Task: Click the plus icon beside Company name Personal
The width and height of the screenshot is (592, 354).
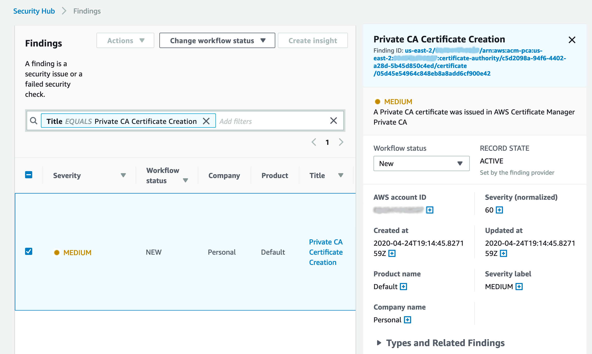Action: point(407,320)
